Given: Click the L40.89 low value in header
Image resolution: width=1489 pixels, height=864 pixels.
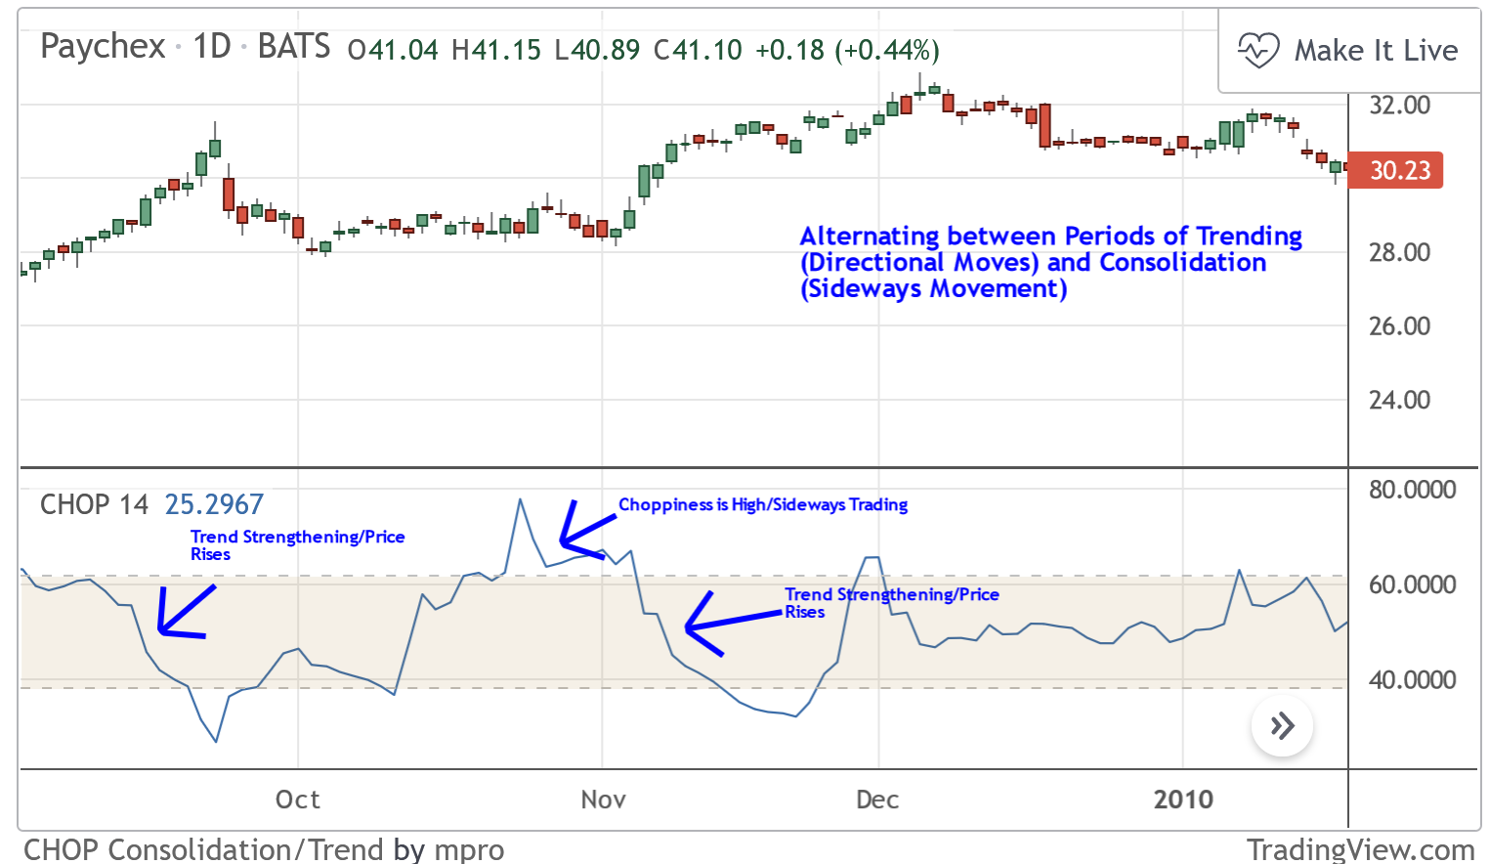Looking at the screenshot, I should (597, 50).
